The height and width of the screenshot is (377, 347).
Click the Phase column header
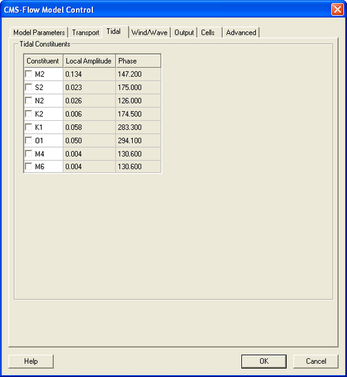[x=138, y=61]
